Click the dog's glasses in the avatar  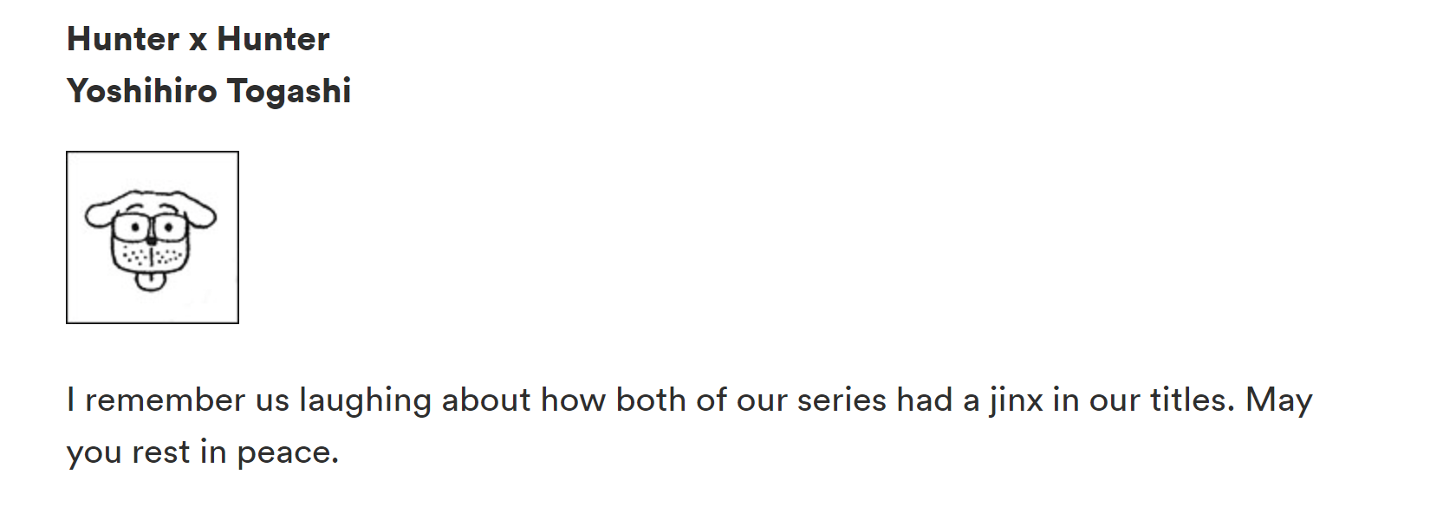pos(150,228)
